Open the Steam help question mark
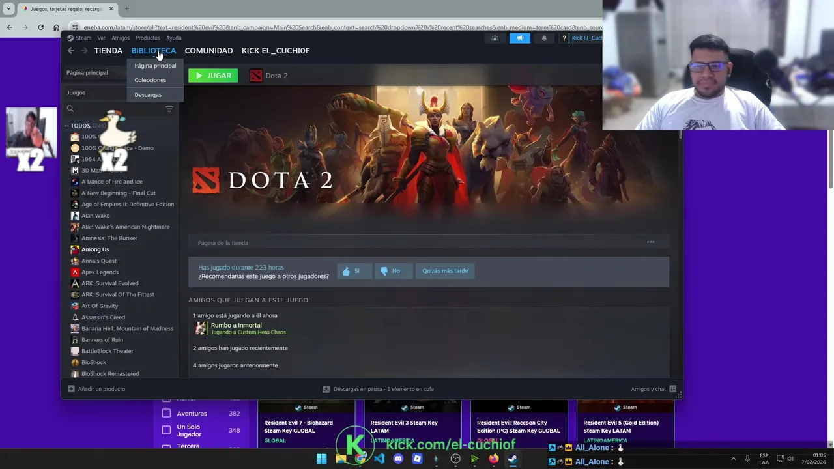 tap(564, 38)
